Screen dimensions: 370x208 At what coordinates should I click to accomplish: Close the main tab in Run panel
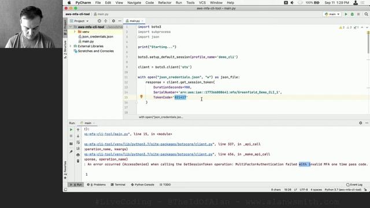pos(94,123)
